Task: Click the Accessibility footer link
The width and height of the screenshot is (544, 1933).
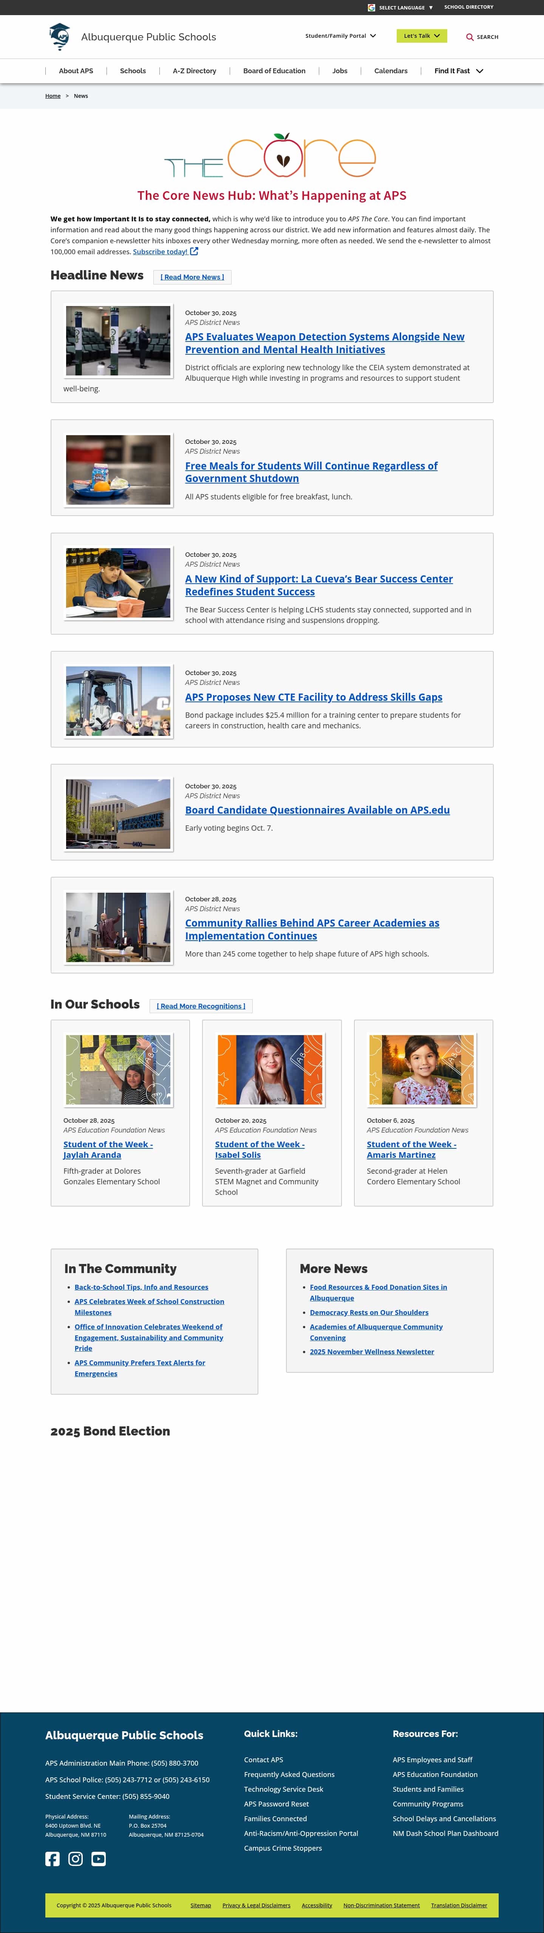Action: click(x=317, y=1905)
